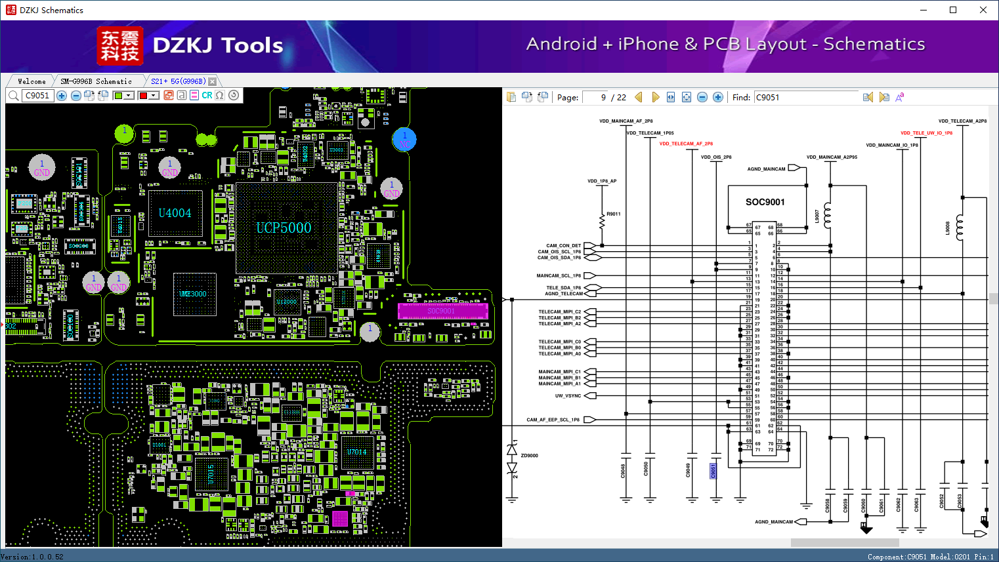This screenshot has height=562, width=999.
Task: Rotate schematic page counter-clockwise
Action: (x=543, y=97)
